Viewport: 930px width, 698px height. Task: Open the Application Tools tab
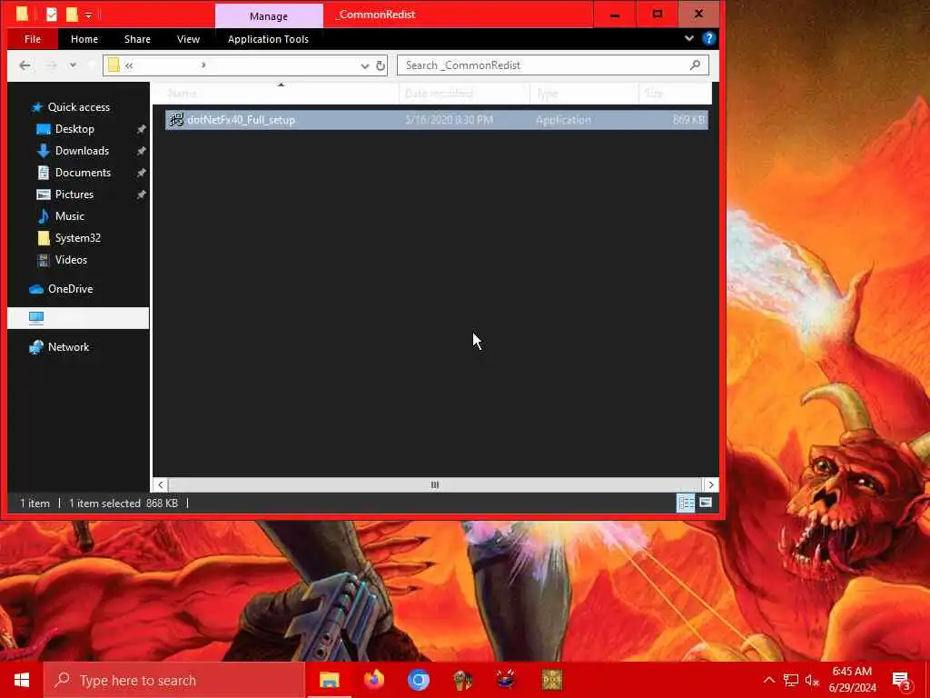(268, 39)
